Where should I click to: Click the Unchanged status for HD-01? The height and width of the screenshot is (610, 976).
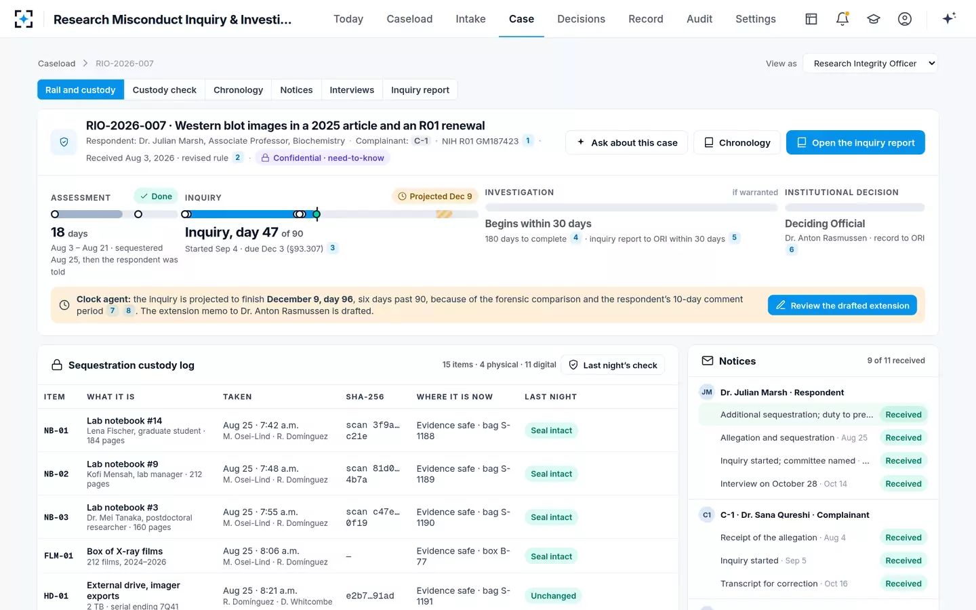[553, 596]
